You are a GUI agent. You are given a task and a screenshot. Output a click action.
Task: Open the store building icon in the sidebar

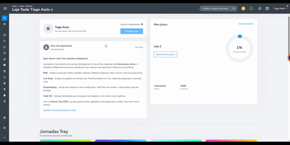(x=5, y=24)
